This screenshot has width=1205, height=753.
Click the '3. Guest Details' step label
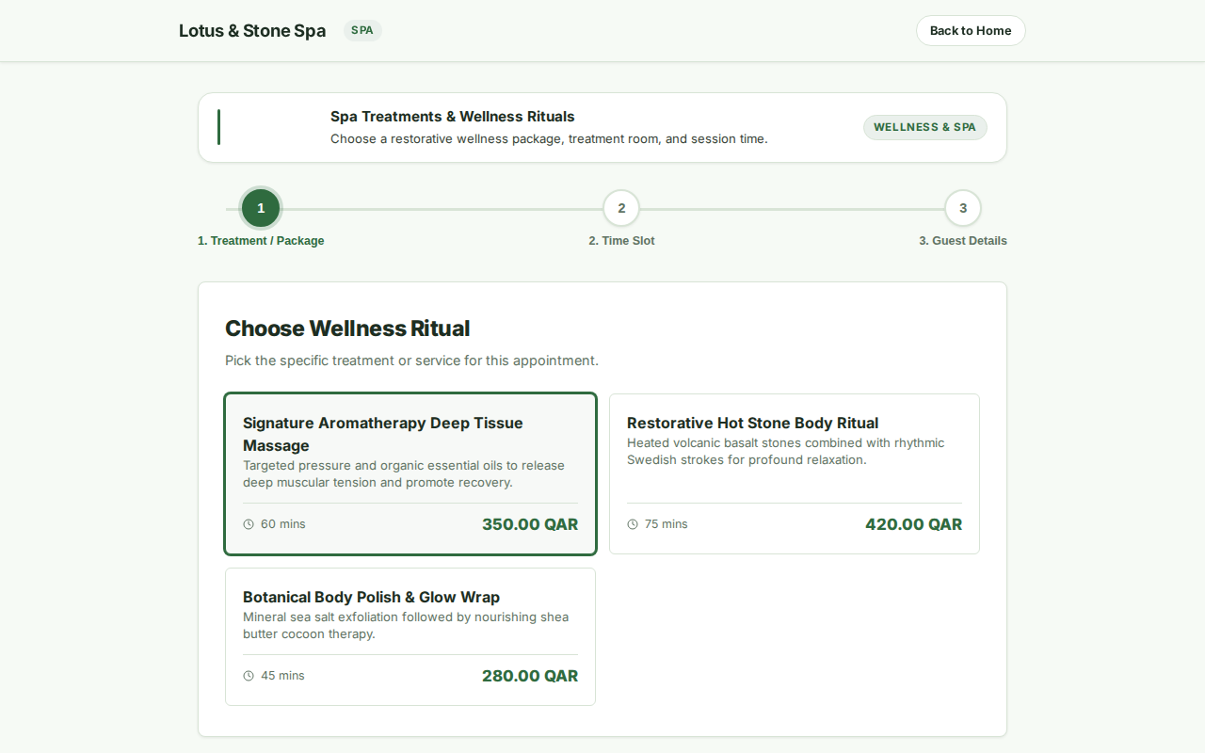tap(963, 241)
